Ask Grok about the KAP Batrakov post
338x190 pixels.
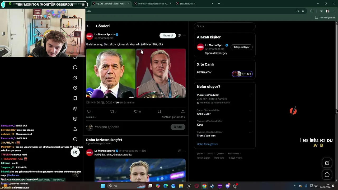click(x=179, y=151)
